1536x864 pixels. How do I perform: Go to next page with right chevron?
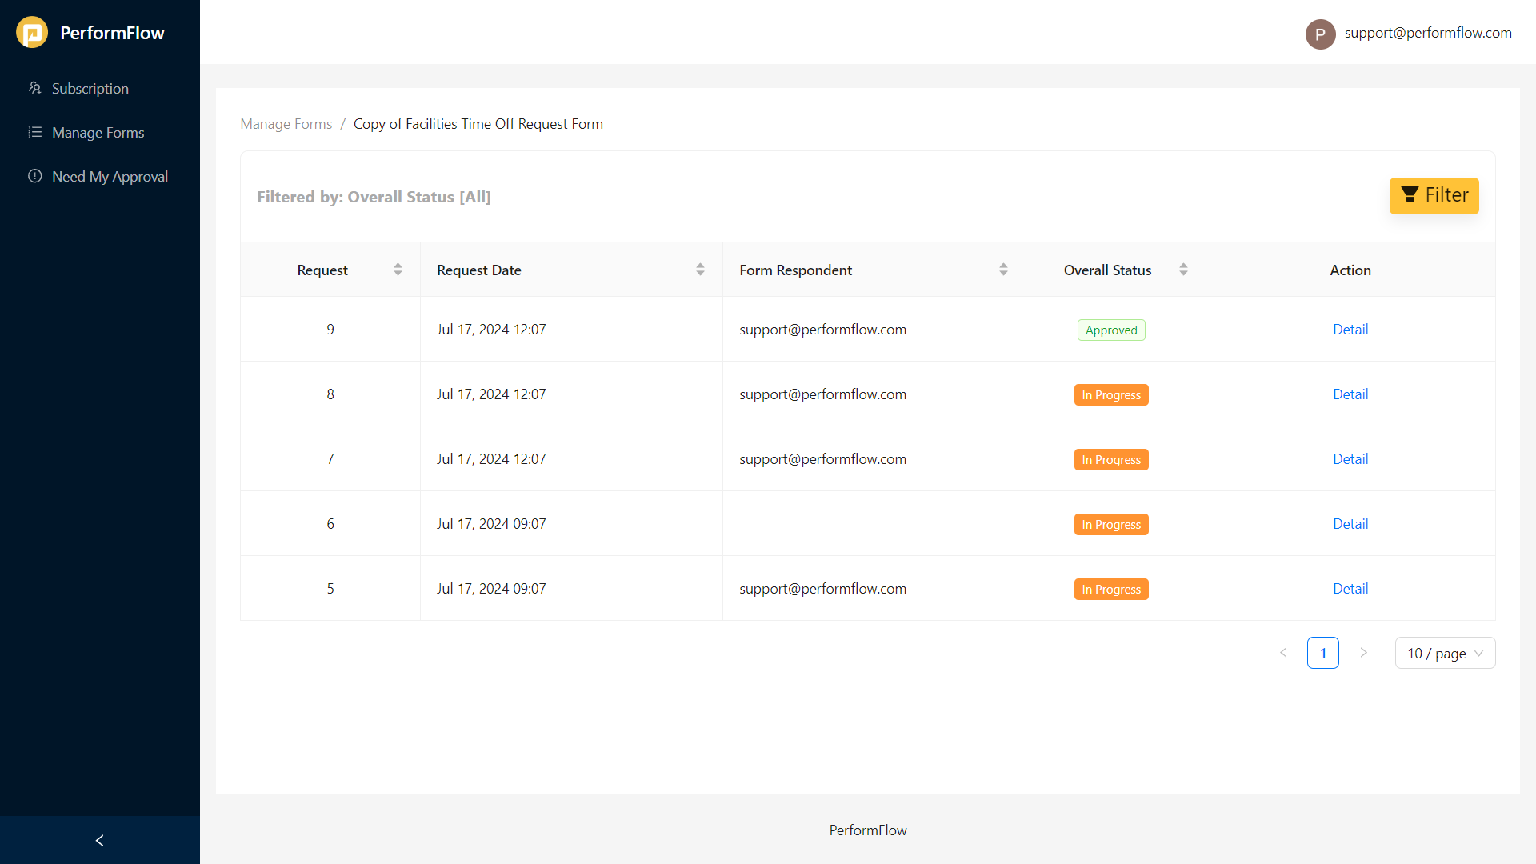pos(1364,653)
